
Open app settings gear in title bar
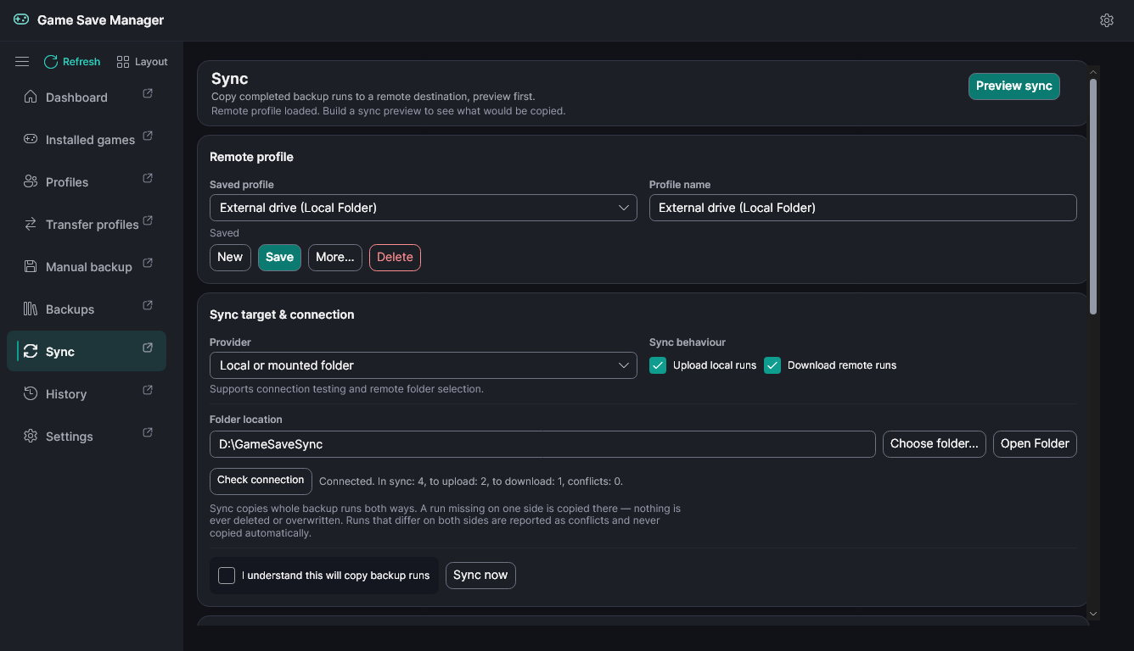click(x=1106, y=20)
